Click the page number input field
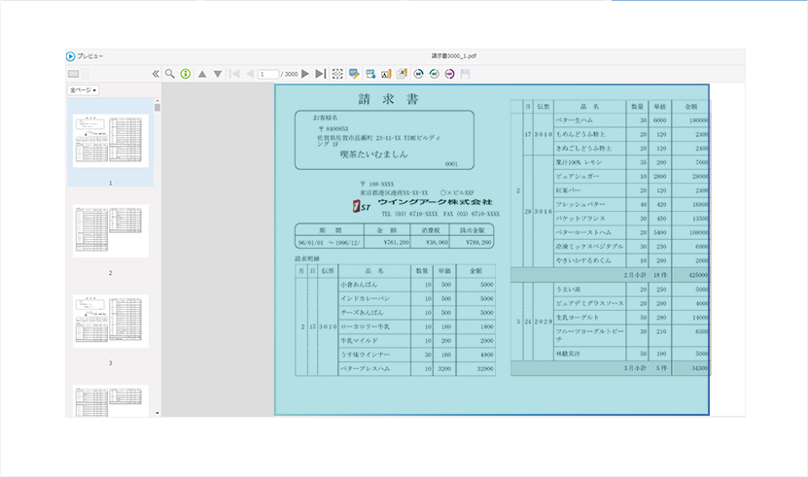 (x=266, y=74)
